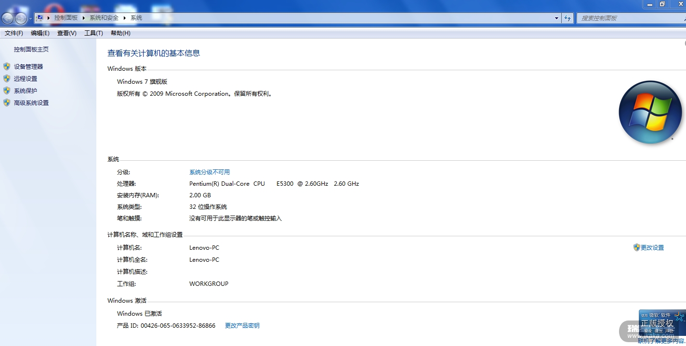The width and height of the screenshot is (686, 346).
Task: Click the Pentium(R) Dual-Core CPU processor value
Action: tap(274, 184)
